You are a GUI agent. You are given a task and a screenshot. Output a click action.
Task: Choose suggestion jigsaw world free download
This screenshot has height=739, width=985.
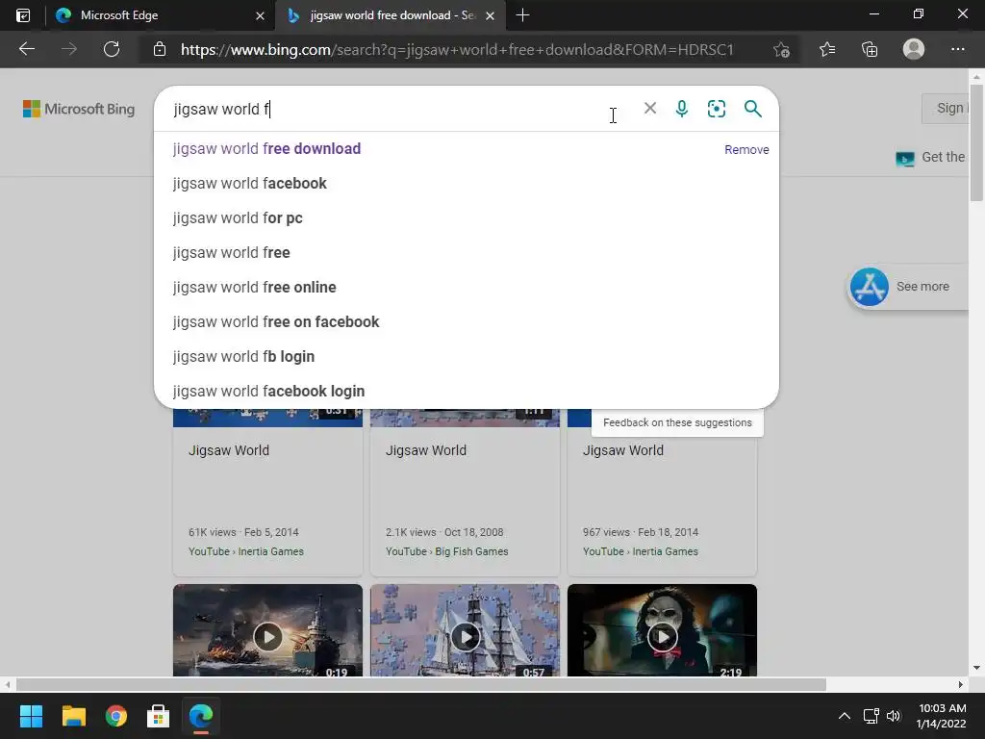coord(467,149)
